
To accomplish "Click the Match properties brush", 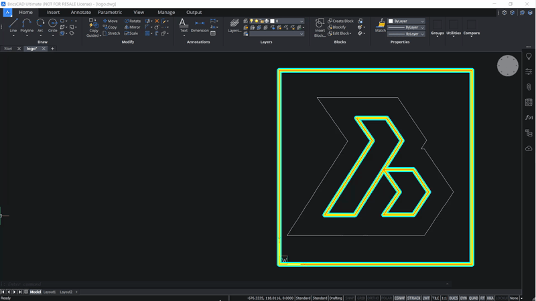I will tap(381, 26).
